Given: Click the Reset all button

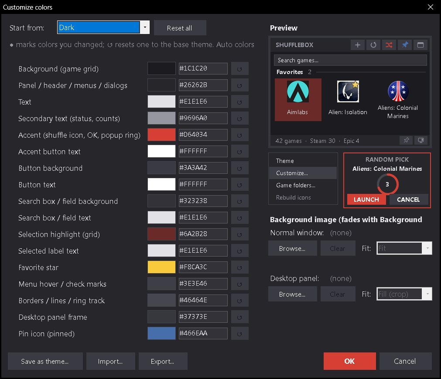Looking at the screenshot, I should [180, 28].
